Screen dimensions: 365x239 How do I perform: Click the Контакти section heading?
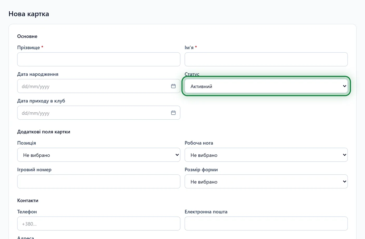[28, 200]
